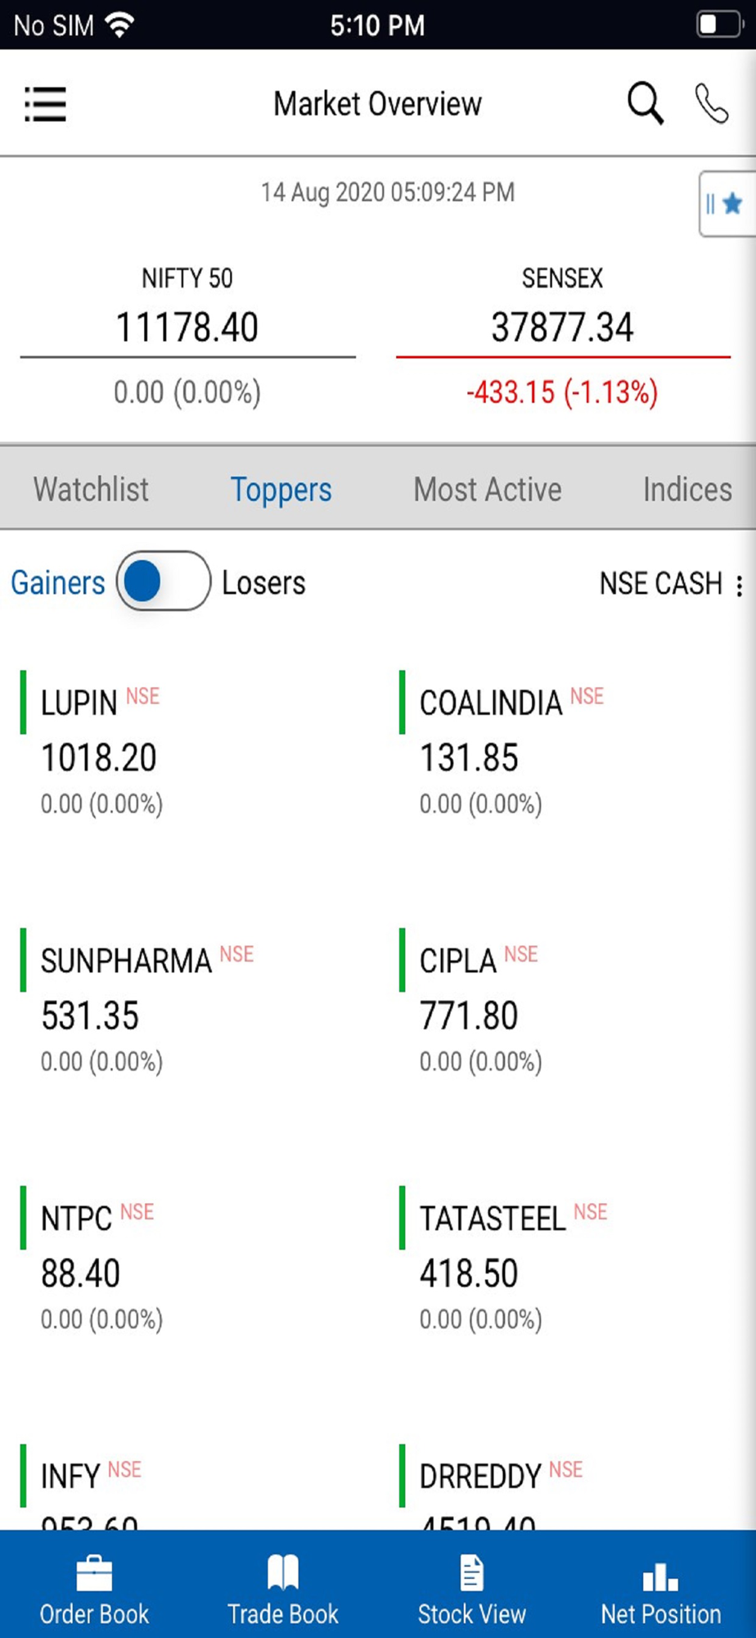The width and height of the screenshot is (756, 1638).
Task: Switch to the Most Active tab
Action: [488, 489]
